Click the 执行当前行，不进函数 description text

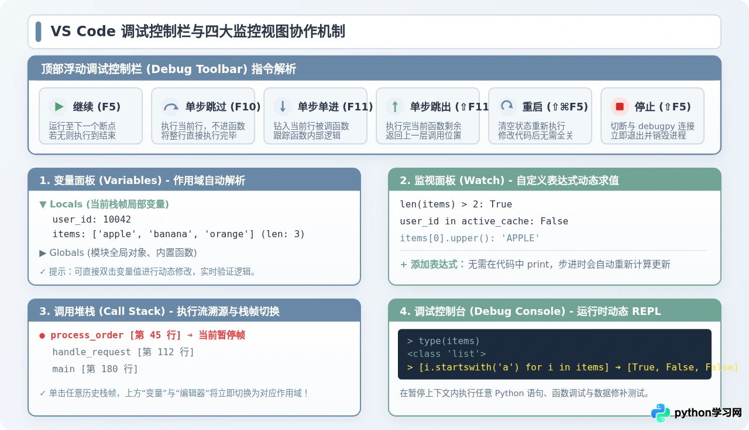(x=203, y=126)
